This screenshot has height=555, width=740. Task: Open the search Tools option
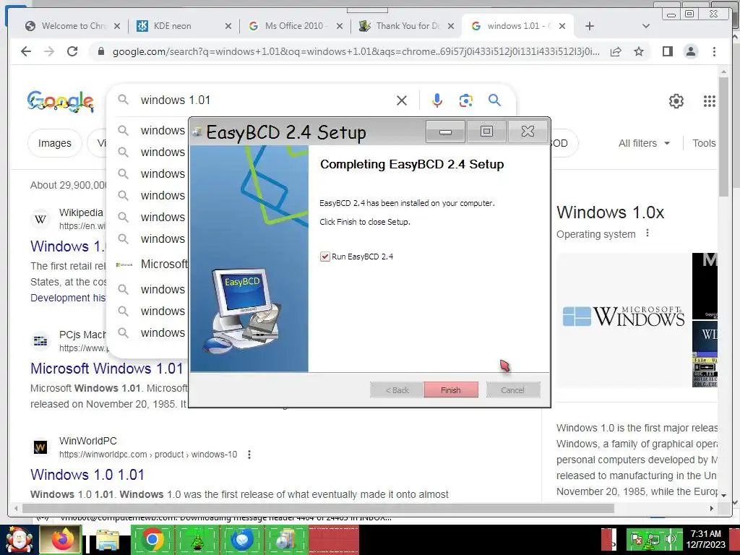point(704,143)
